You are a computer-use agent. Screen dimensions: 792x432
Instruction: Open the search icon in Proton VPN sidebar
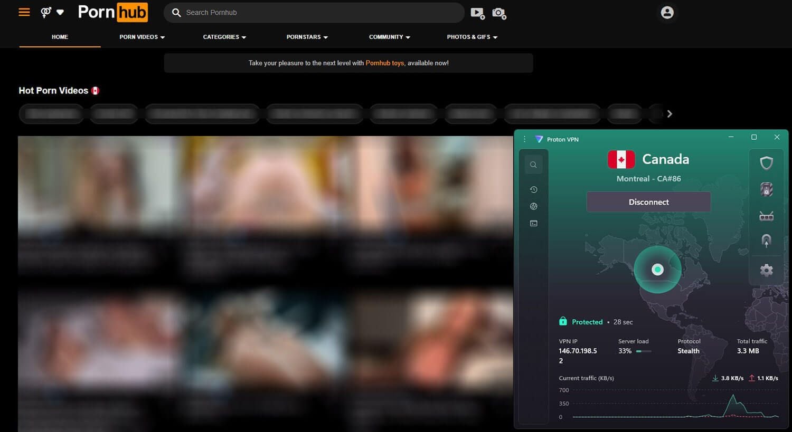[x=533, y=165]
